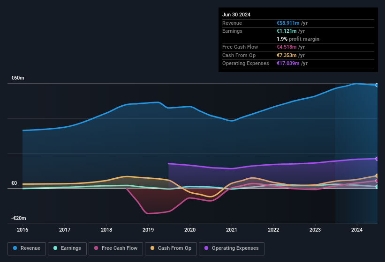Click the Jun 30 2024 tooltip date
385x262 pixels.
pyautogui.click(x=236, y=15)
